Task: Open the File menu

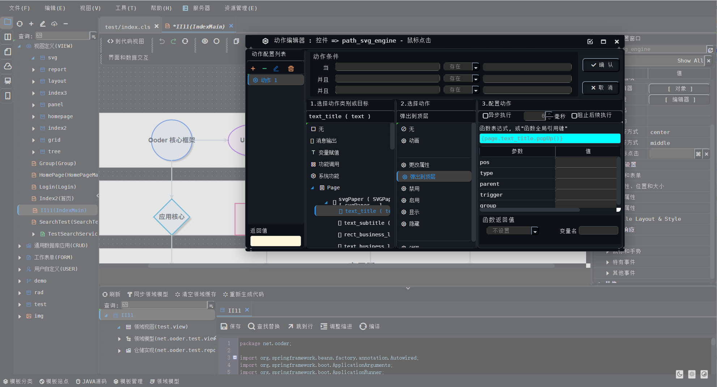Action: tap(19, 8)
